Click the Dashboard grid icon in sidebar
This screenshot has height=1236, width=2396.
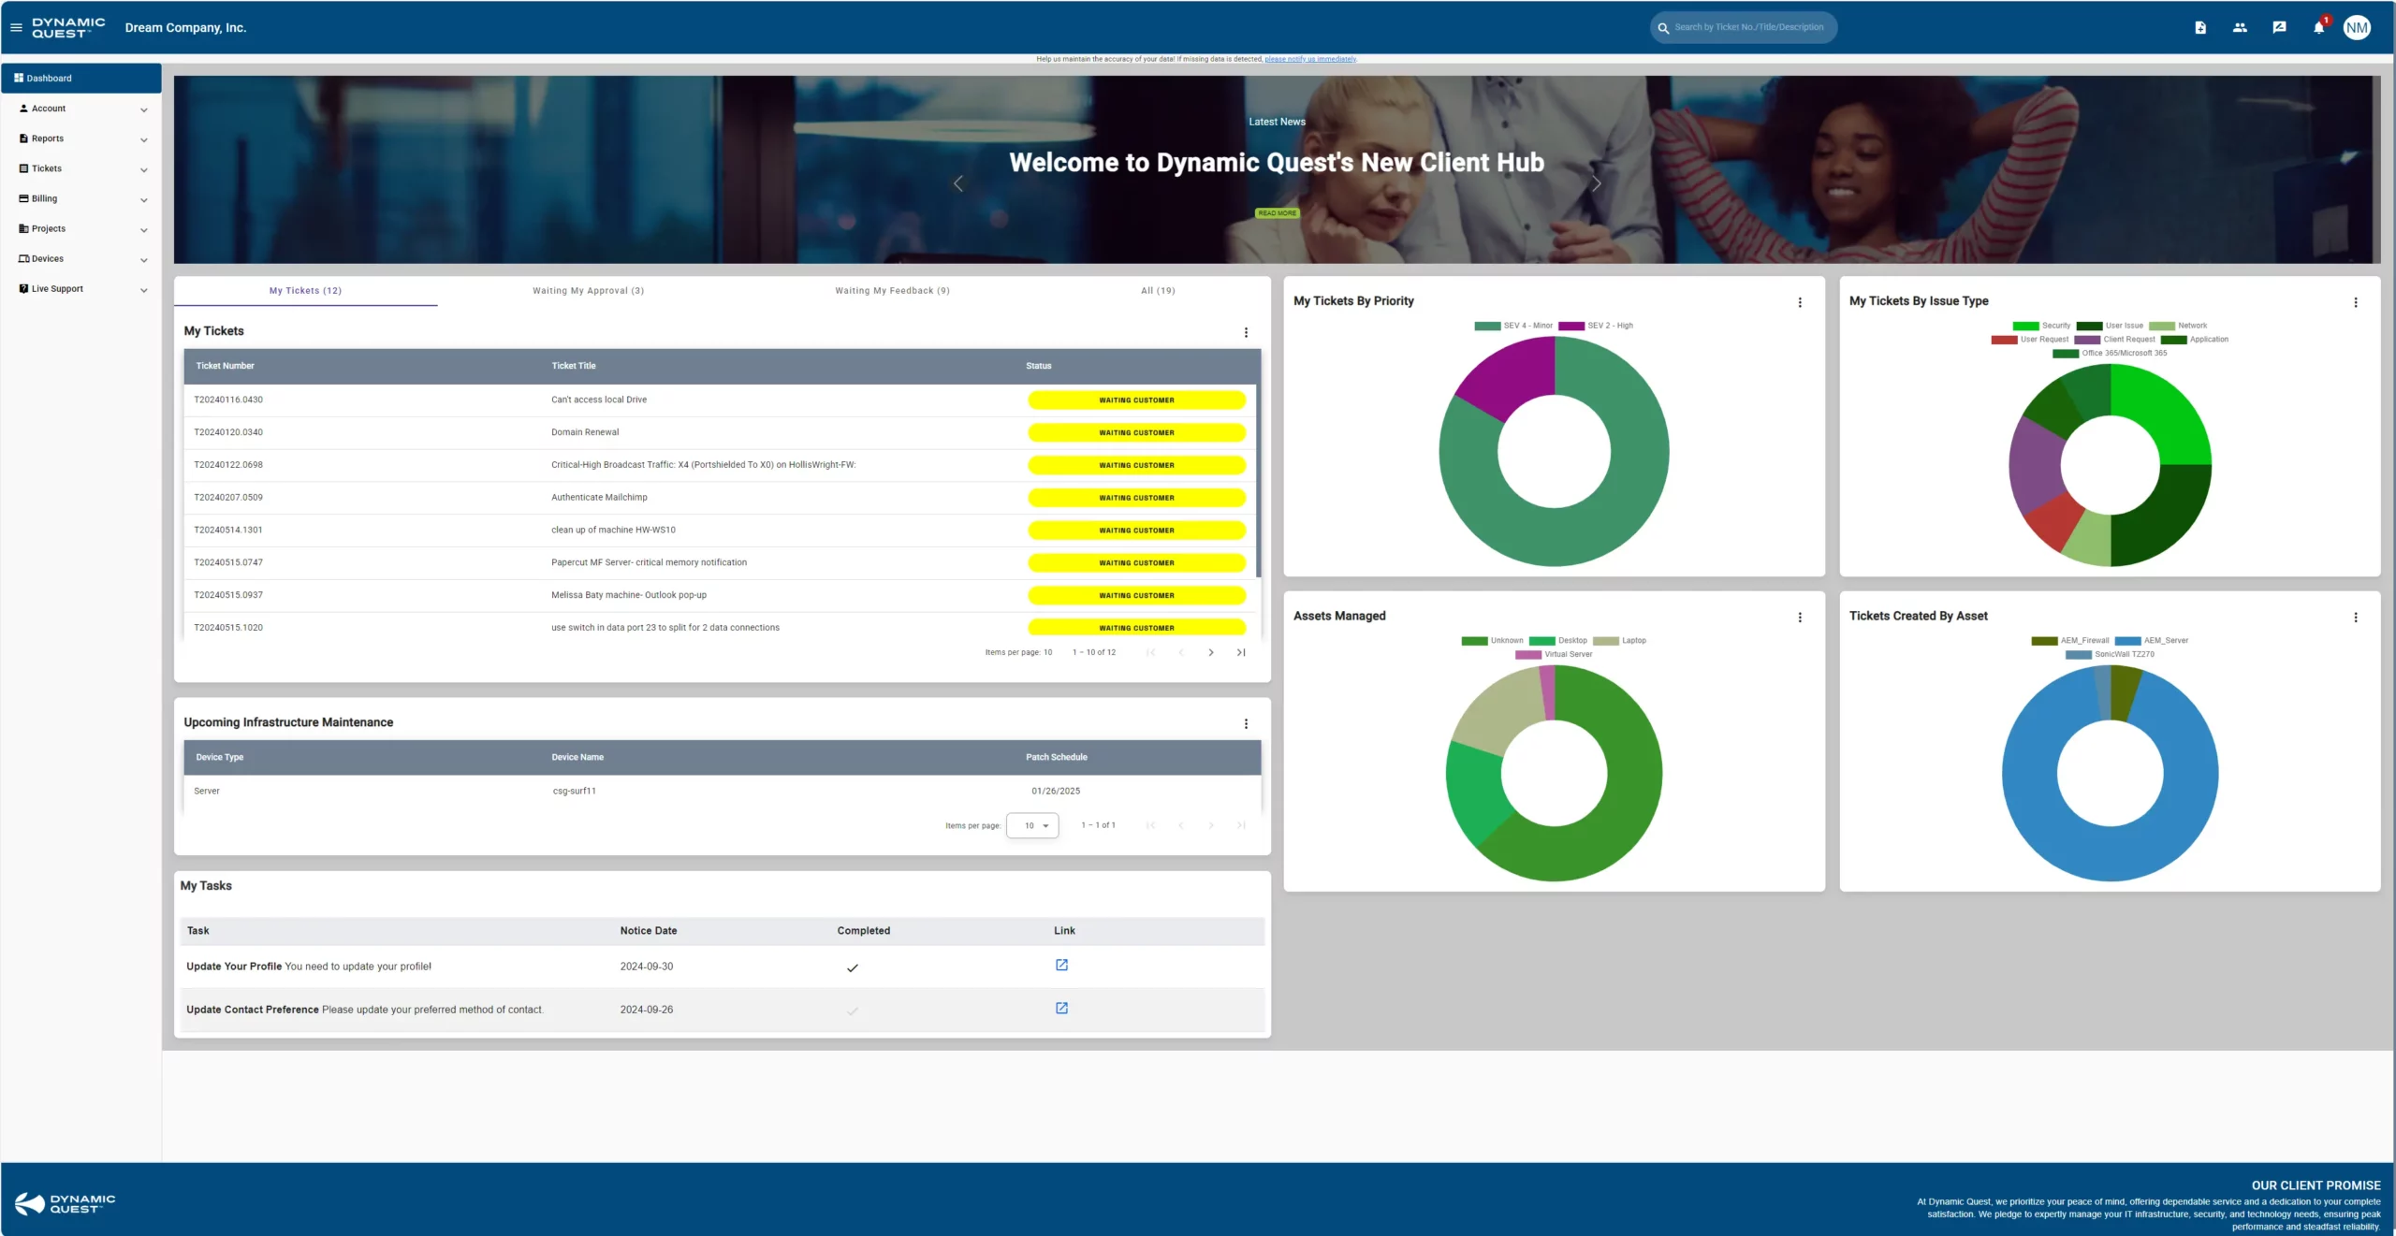coord(19,78)
